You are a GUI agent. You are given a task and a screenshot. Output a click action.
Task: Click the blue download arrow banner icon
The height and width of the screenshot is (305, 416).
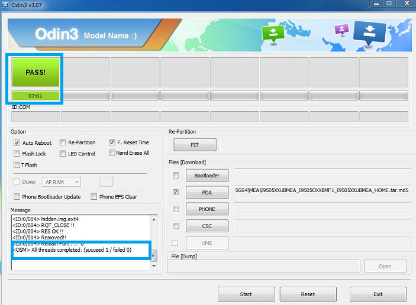[369, 34]
